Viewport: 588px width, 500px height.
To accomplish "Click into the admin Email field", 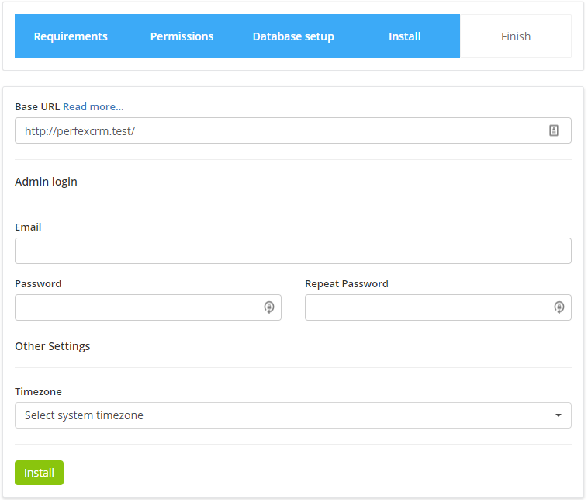I will [x=292, y=251].
